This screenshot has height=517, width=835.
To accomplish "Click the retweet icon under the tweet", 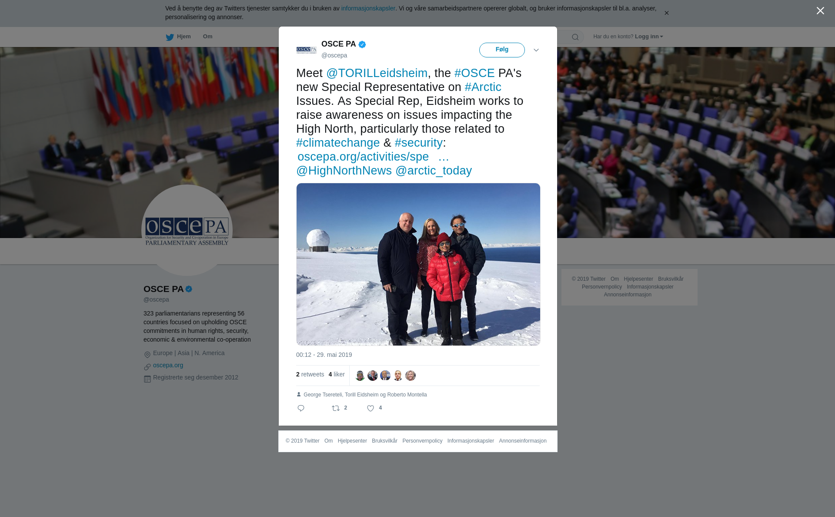I will point(336,408).
